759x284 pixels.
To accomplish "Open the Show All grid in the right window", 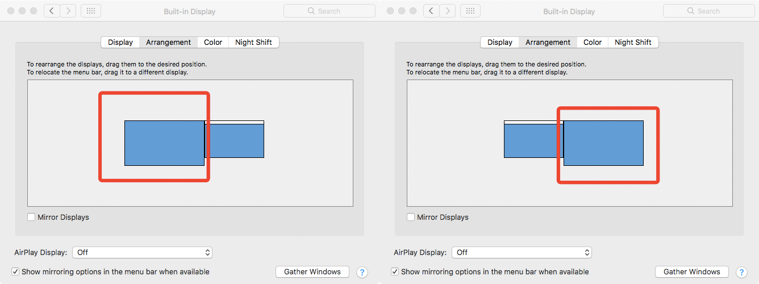I will tap(470, 11).
